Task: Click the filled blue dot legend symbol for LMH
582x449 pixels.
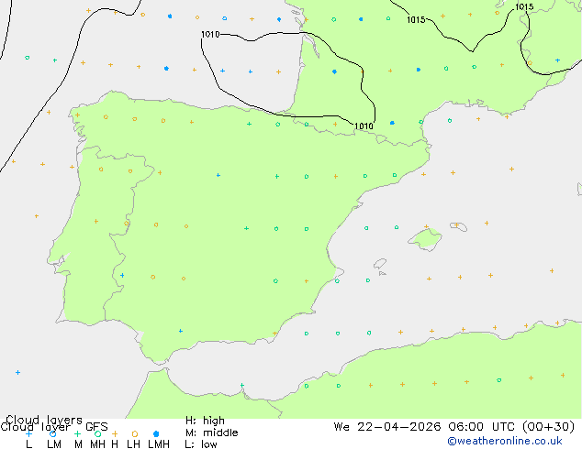Action: (156, 433)
